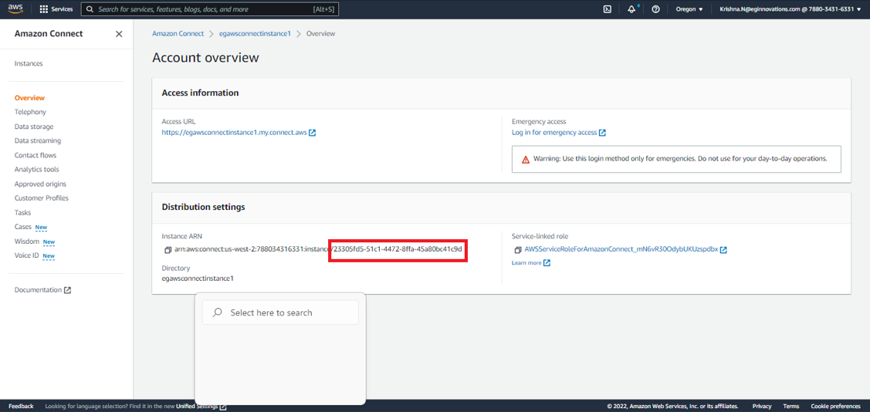Click external link icon next to Learn more
This screenshot has height=412, width=870.
547,263
